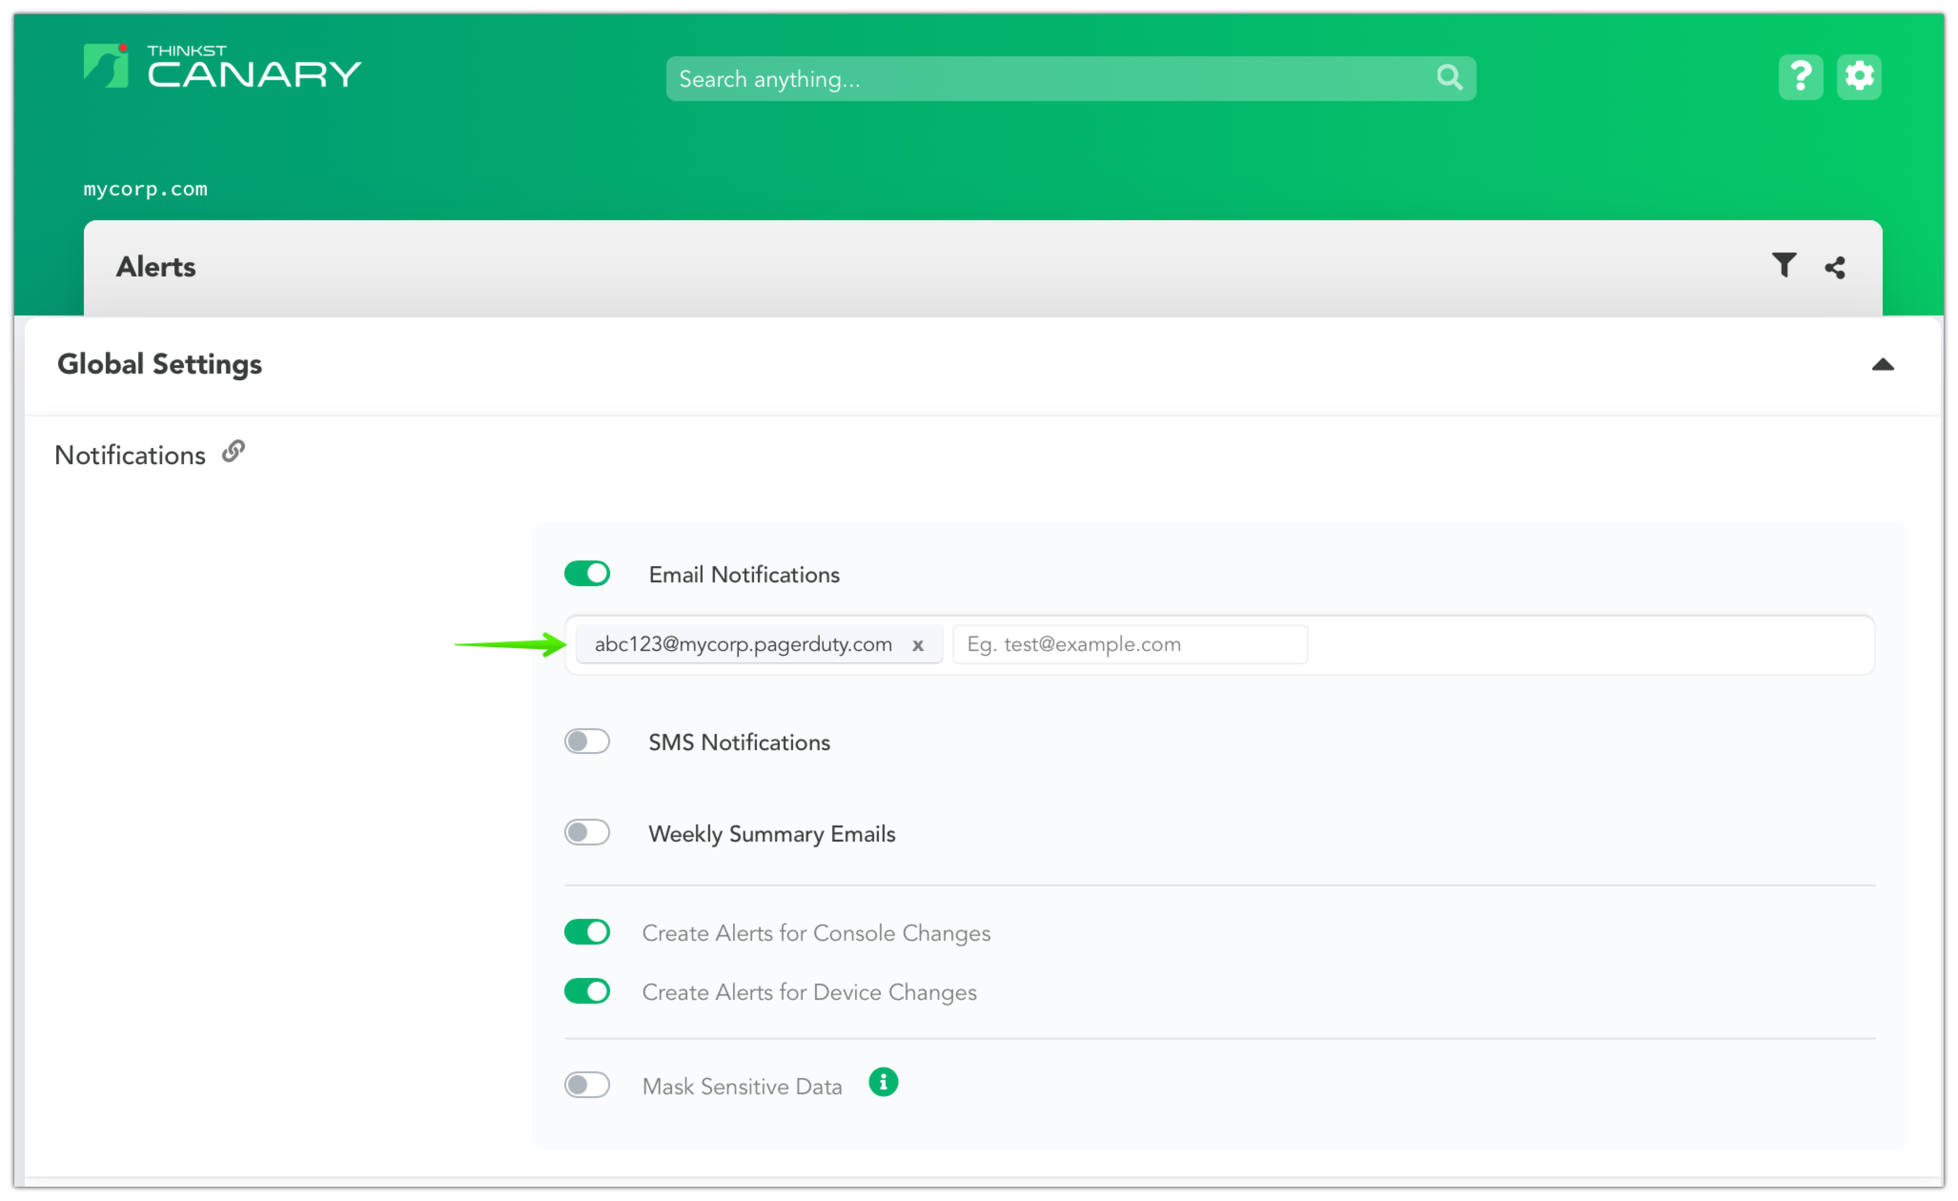Enable the Weekly Summary Emails toggle

pos(587,833)
